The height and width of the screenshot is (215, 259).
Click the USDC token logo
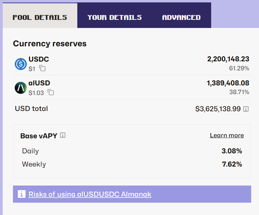point(21,64)
